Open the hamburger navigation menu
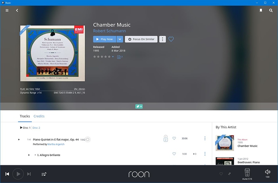 (x=7, y=10)
